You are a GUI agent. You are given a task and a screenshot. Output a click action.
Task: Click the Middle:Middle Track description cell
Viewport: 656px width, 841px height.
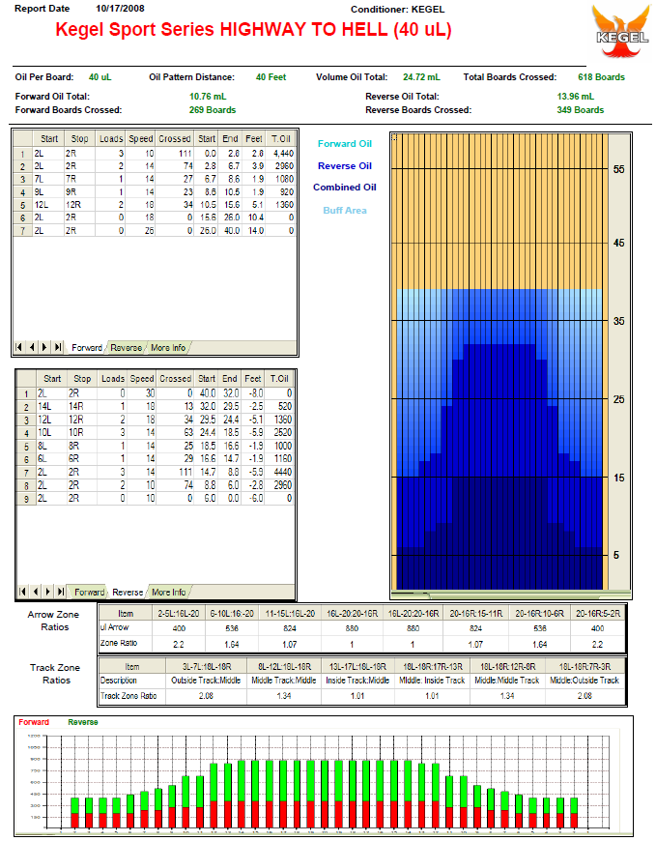pyautogui.click(x=507, y=681)
